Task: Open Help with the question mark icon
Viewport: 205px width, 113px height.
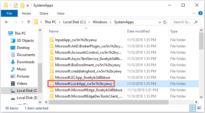Action: coord(200,13)
